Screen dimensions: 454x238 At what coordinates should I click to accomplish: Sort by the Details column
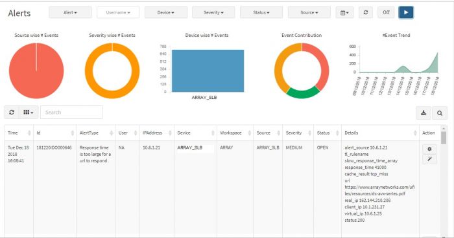(x=380, y=133)
